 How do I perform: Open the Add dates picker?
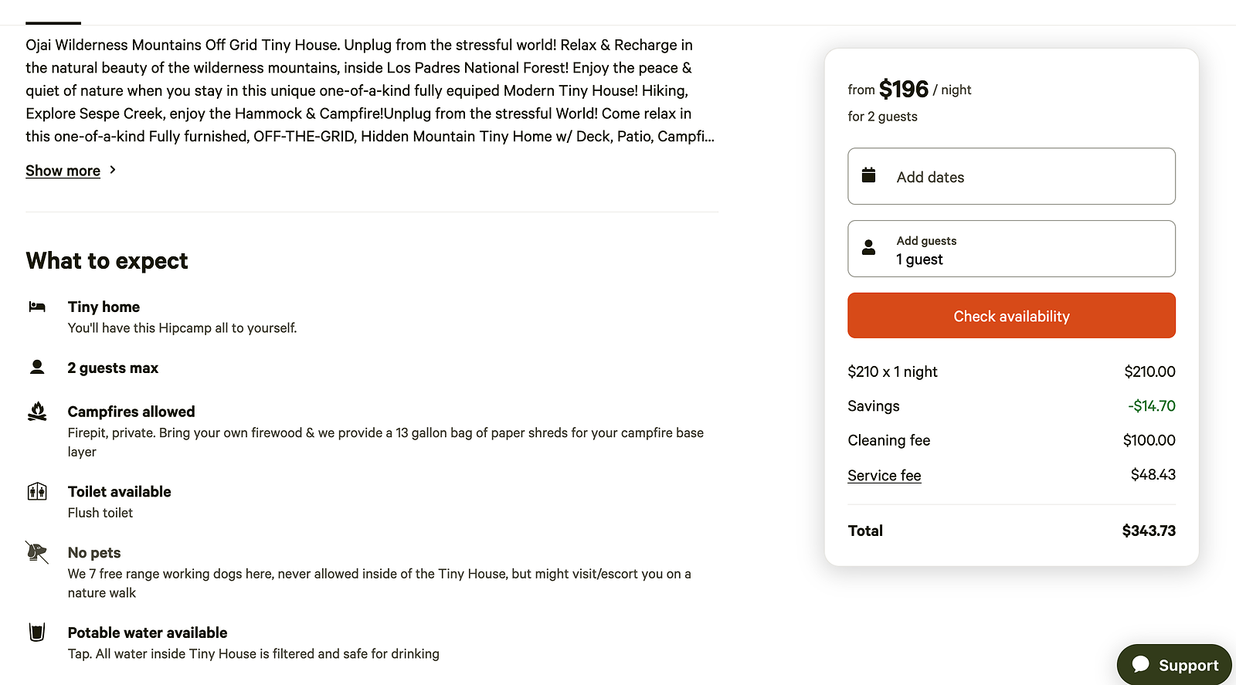pyautogui.click(x=1011, y=176)
